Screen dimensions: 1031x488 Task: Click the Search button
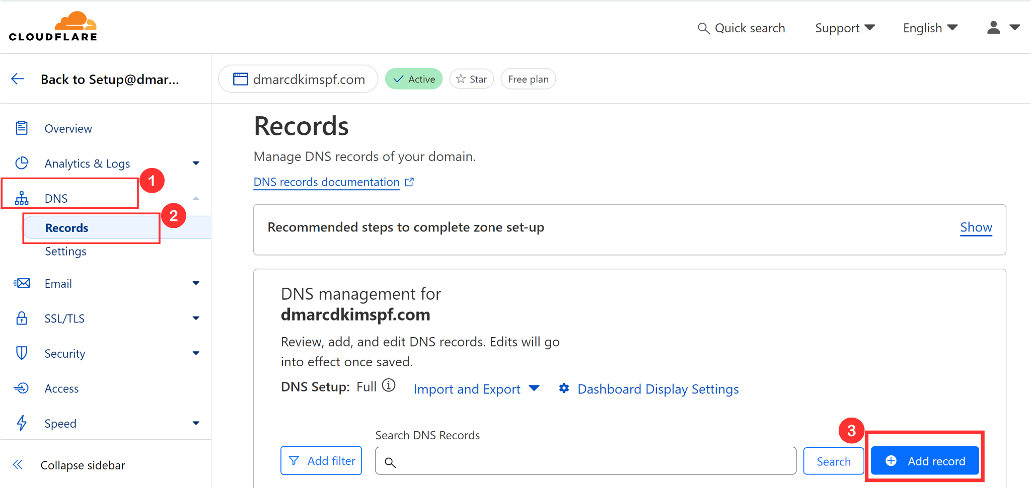[x=834, y=461]
